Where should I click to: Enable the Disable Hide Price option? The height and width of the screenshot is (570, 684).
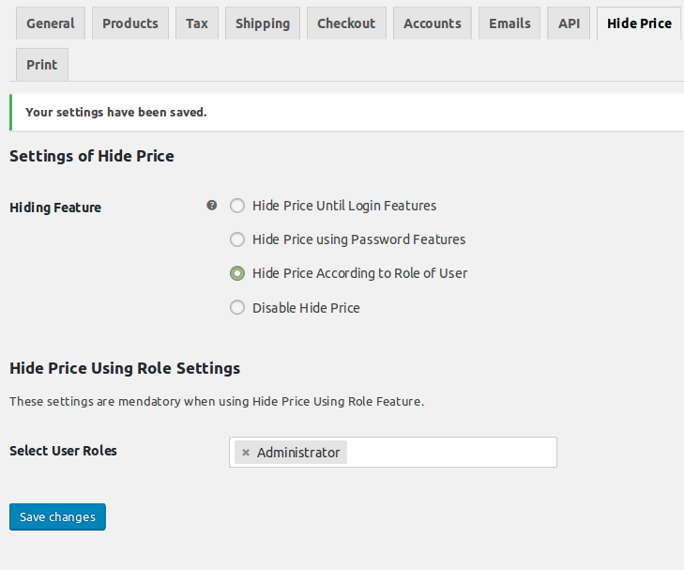pos(237,307)
